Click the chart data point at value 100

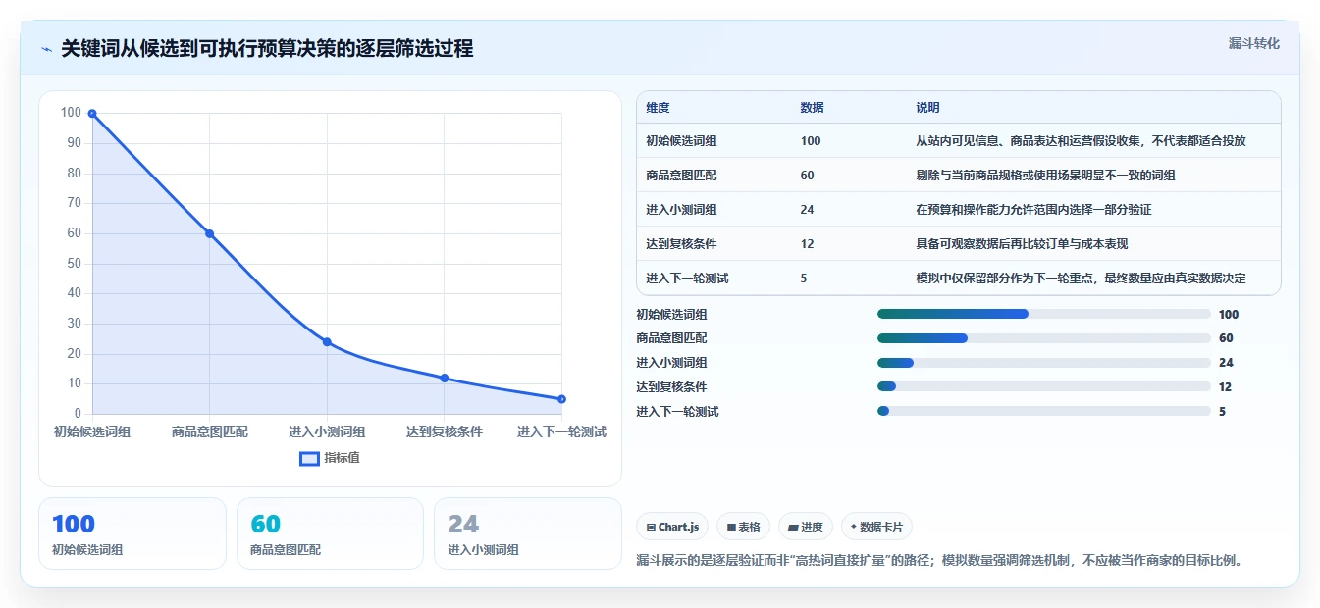tap(92, 114)
